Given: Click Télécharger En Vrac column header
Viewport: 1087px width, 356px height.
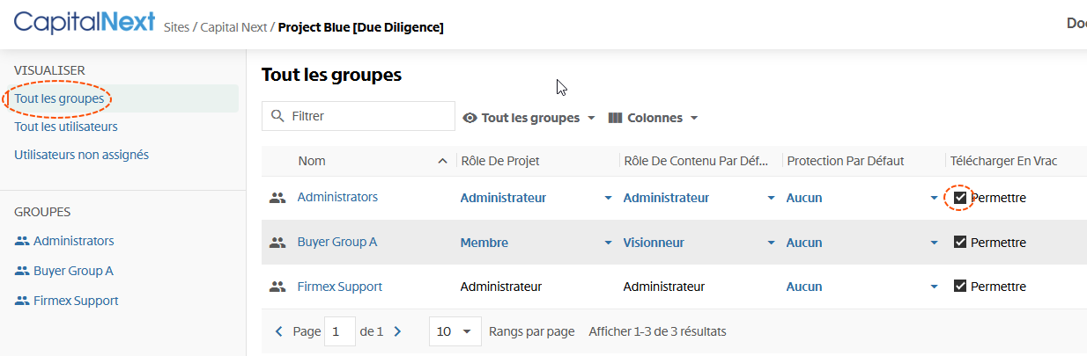Looking at the screenshot, I should click(1003, 161).
